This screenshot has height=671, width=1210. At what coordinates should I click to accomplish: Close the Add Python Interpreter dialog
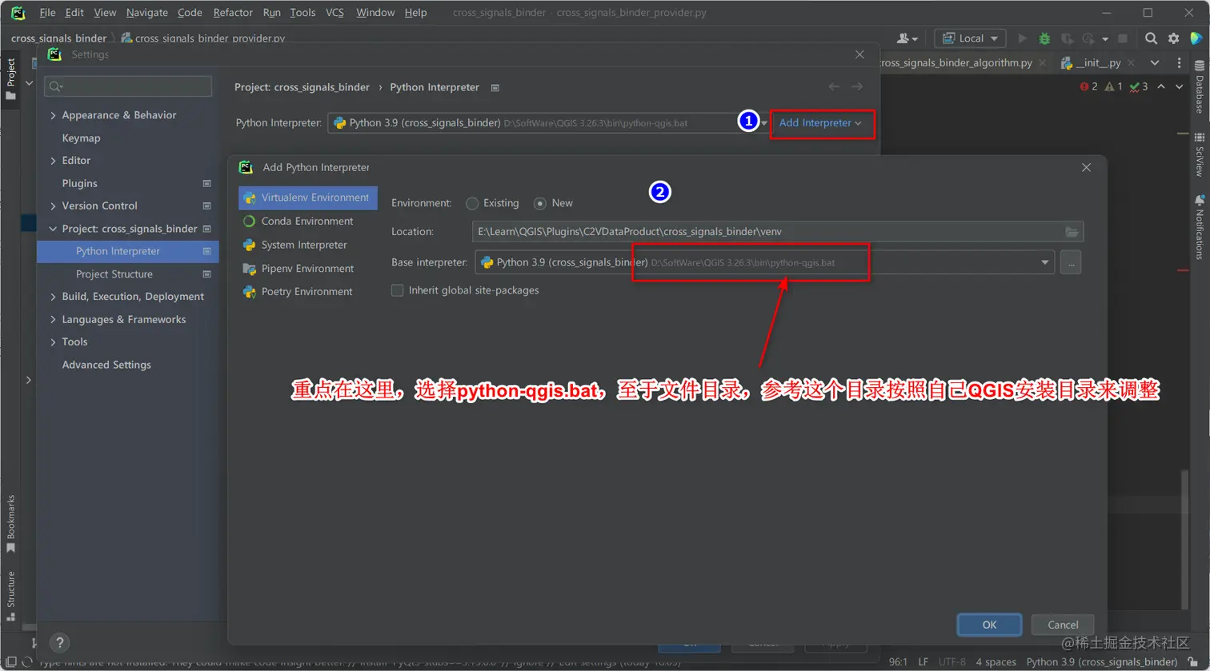[x=1086, y=168]
